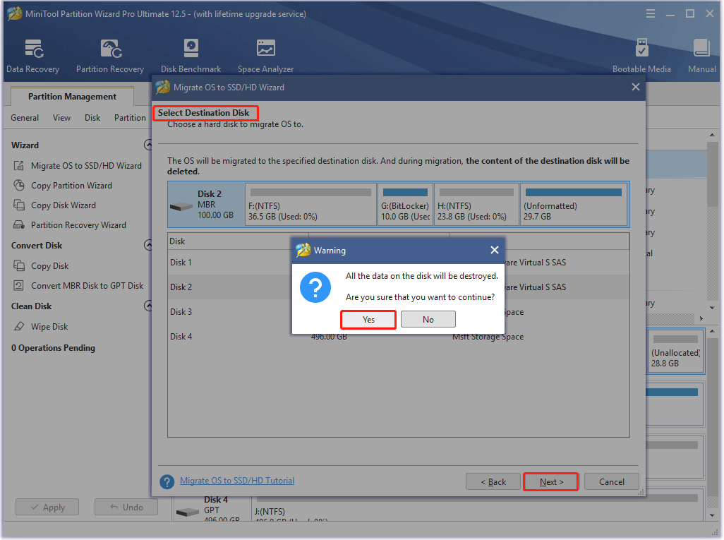Viewport: 724px width, 540px height.
Task: Decline the warning by clicking No
Action: click(428, 320)
